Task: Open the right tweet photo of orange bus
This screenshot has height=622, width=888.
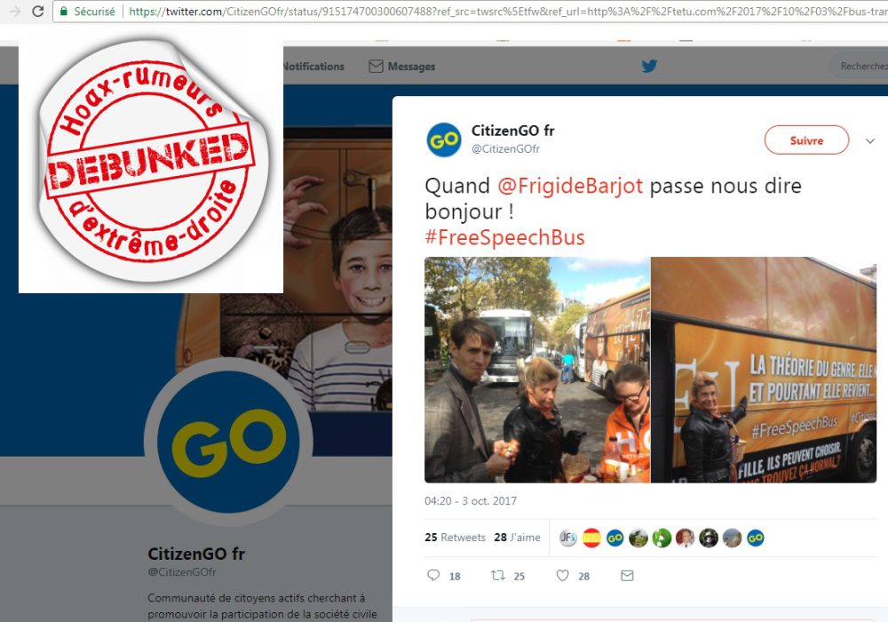Action: 764,370
